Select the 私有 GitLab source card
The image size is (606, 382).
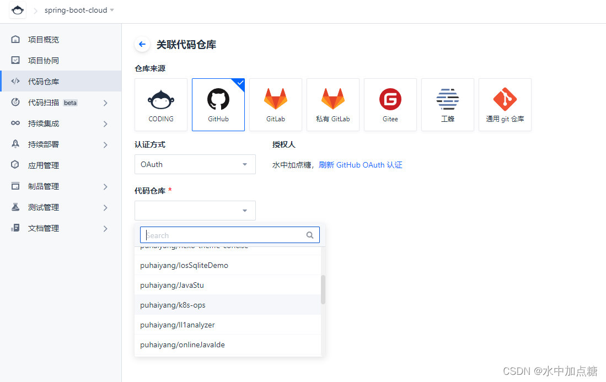[x=333, y=105]
